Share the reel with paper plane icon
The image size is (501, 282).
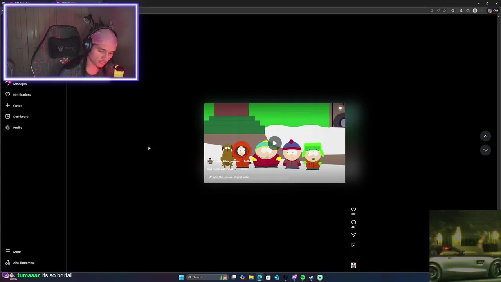353,235
